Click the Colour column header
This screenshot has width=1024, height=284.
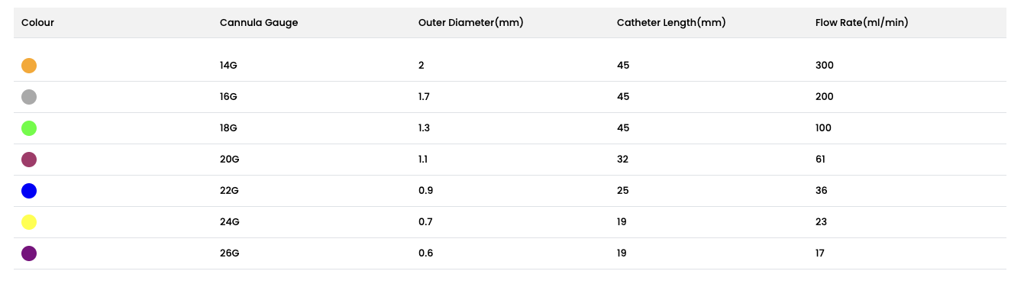click(x=37, y=23)
